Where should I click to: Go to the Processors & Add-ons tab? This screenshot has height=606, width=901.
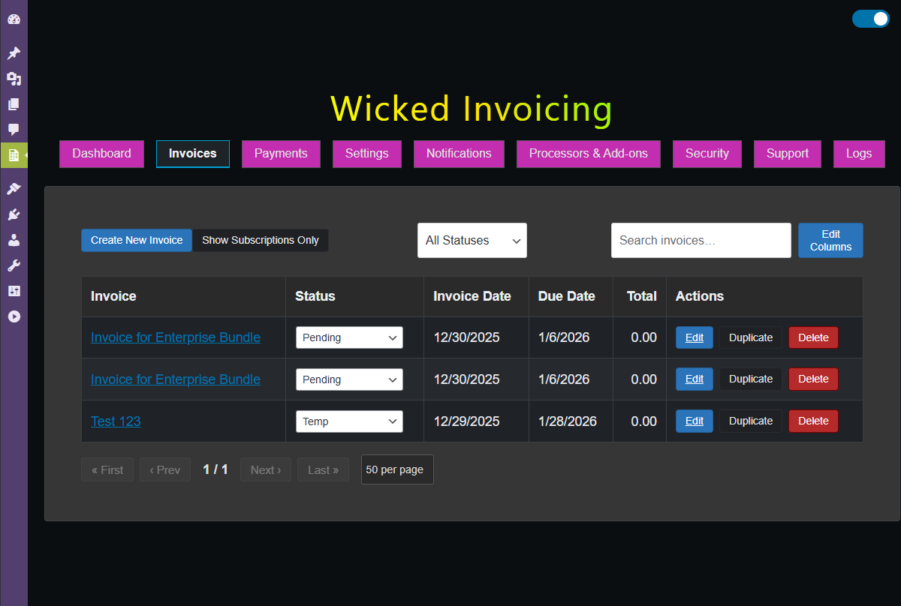click(x=588, y=154)
